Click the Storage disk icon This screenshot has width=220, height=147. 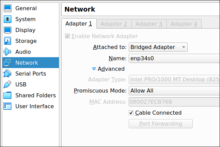pyautogui.click(x=7, y=41)
